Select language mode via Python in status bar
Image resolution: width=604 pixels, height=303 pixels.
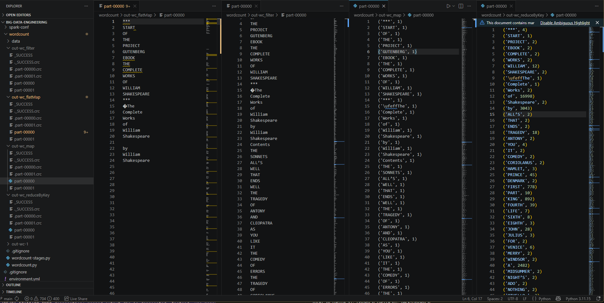[x=545, y=299]
